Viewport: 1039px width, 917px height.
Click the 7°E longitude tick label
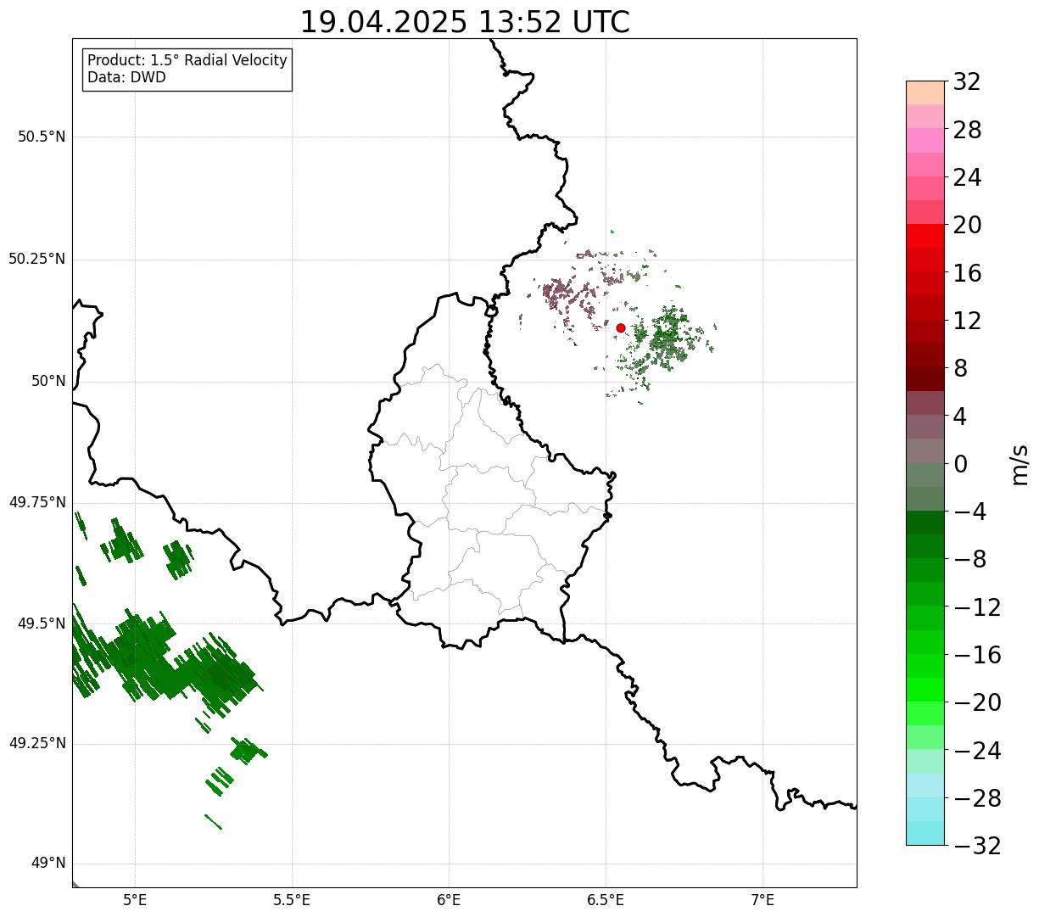click(x=762, y=899)
